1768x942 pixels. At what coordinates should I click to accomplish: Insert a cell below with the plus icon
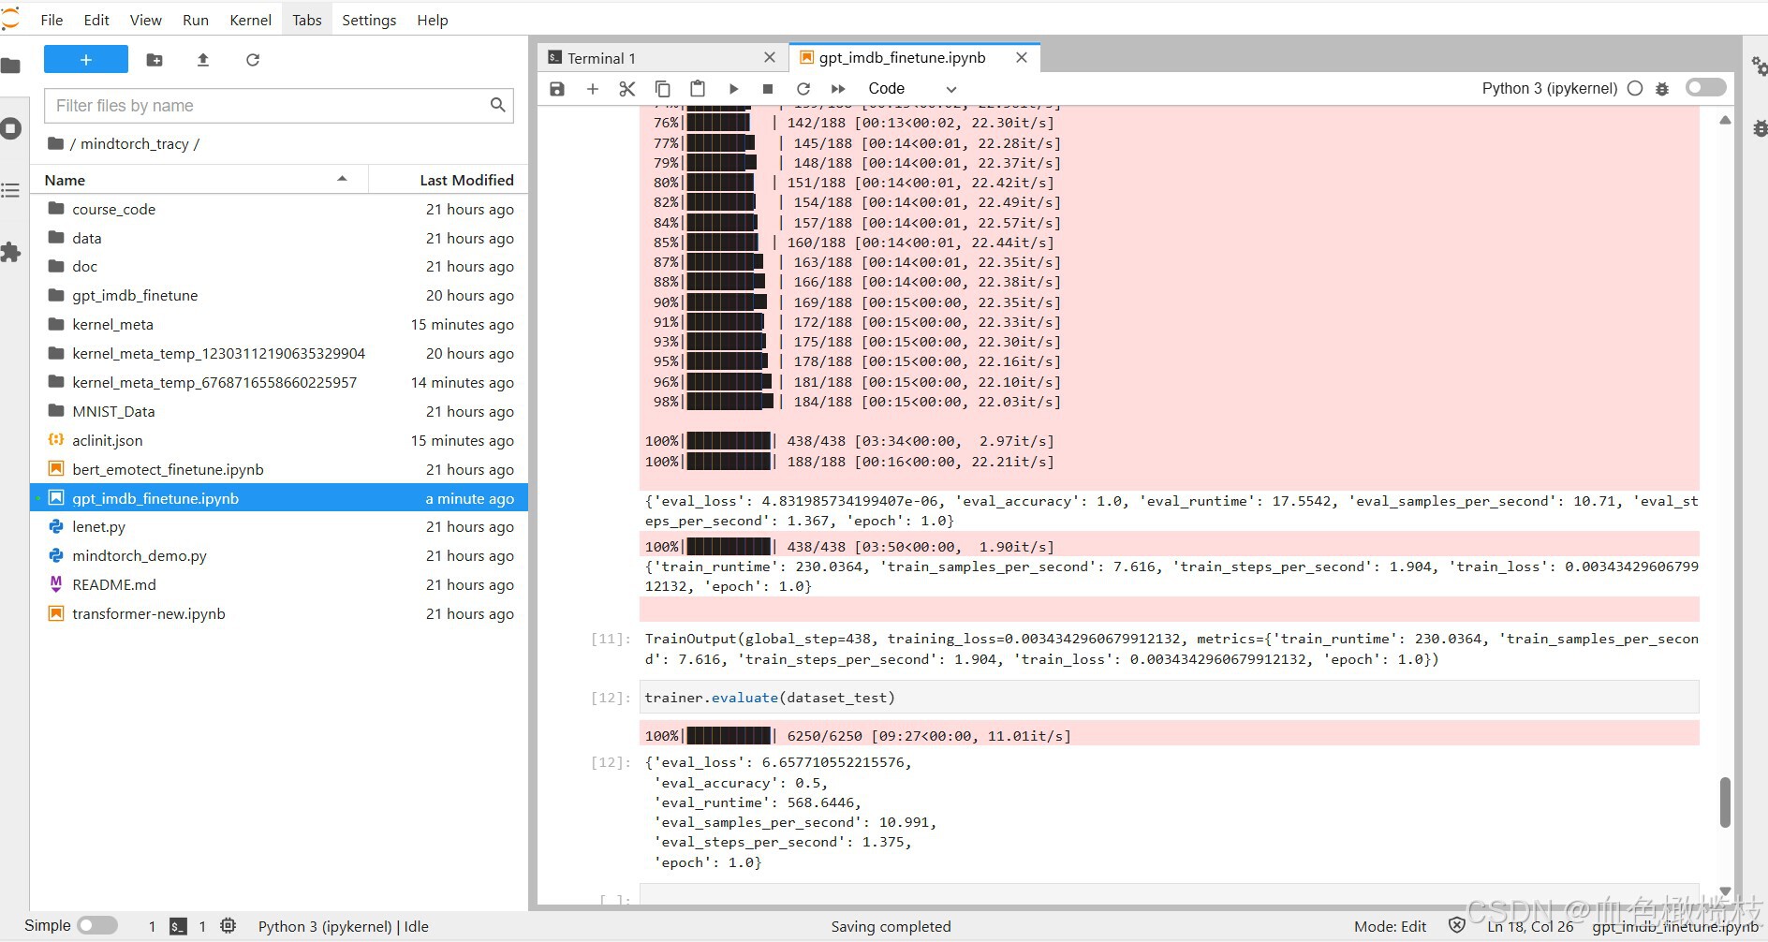(x=593, y=89)
